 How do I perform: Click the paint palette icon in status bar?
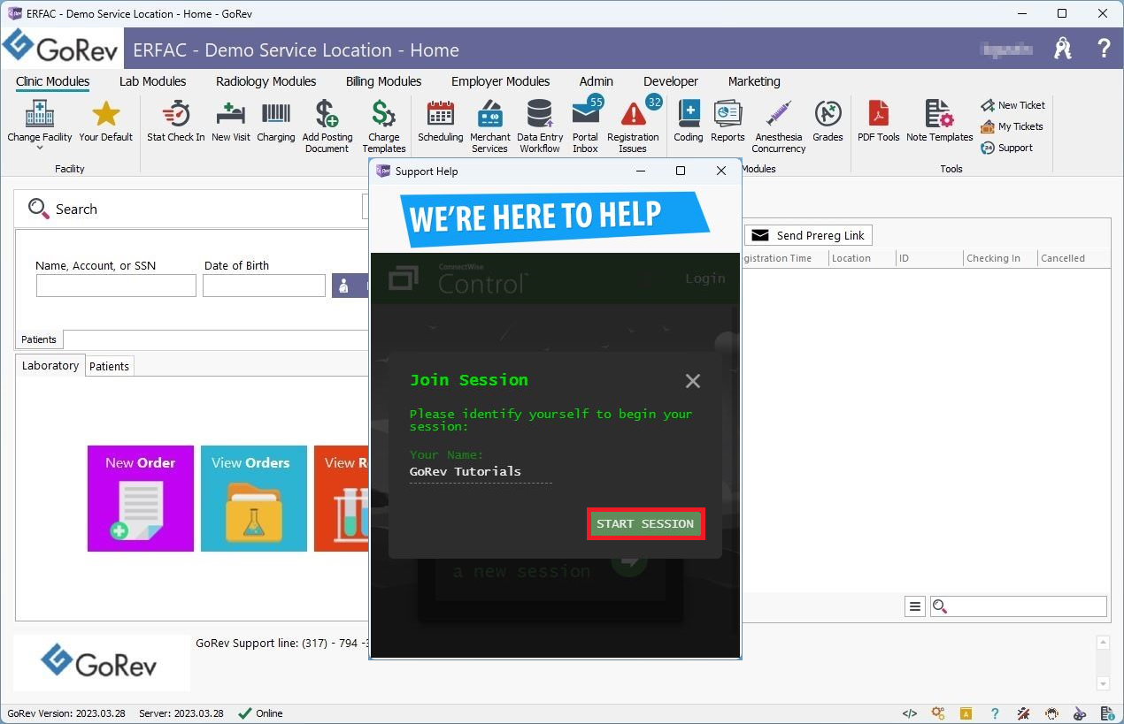(x=1080, y=713)
